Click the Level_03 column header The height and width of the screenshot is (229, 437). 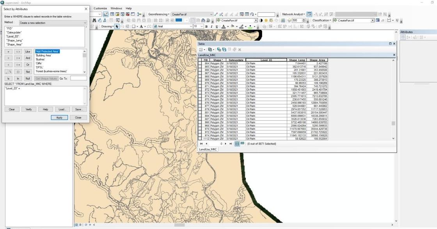266,60
